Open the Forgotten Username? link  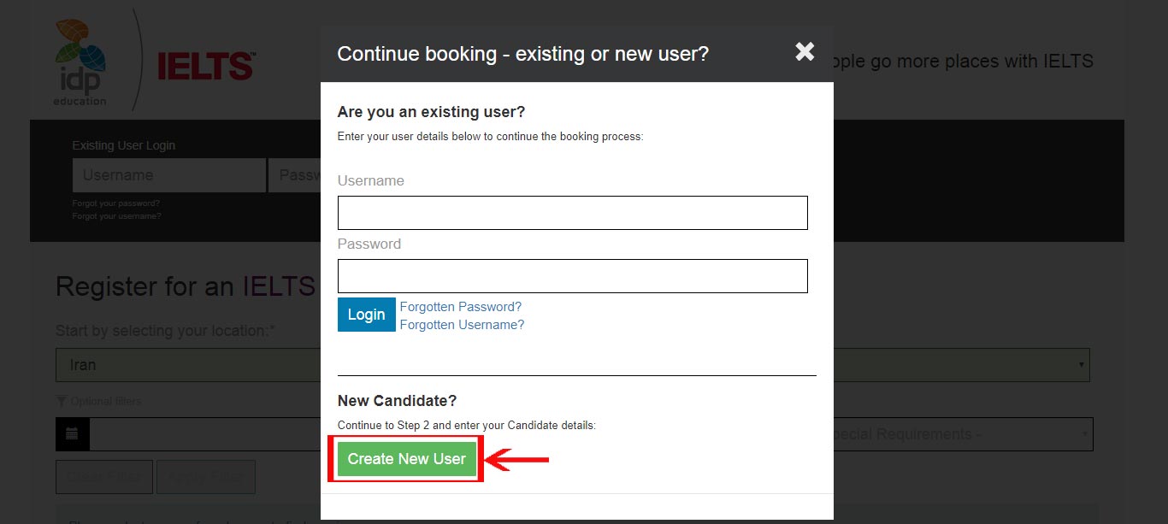point(462,325)
